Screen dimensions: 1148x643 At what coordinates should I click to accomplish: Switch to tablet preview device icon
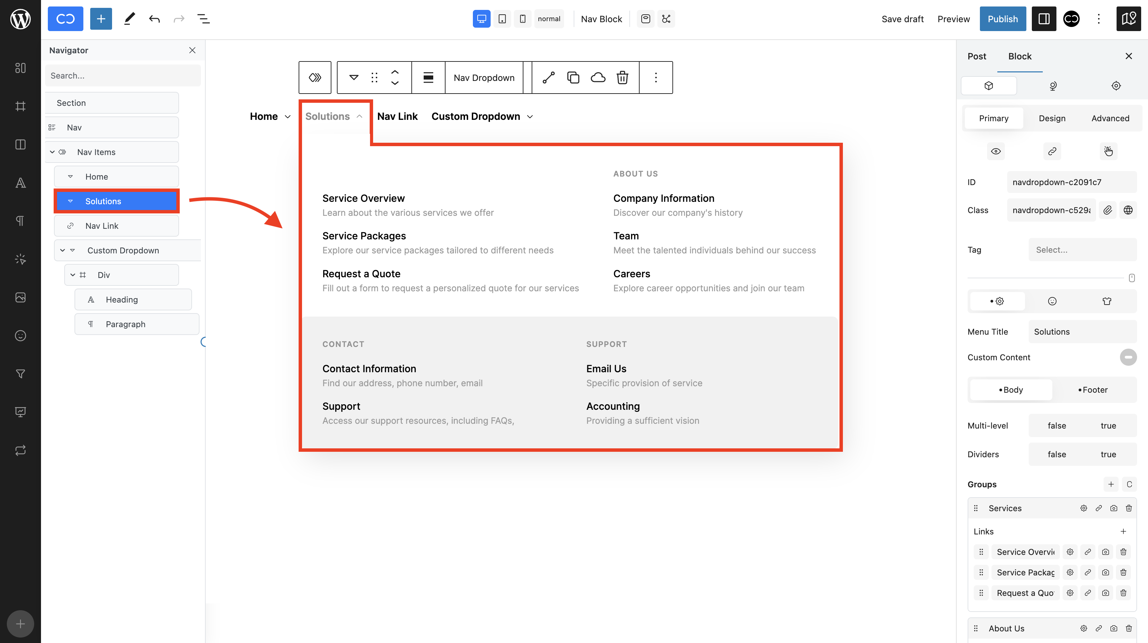[502, 19]
